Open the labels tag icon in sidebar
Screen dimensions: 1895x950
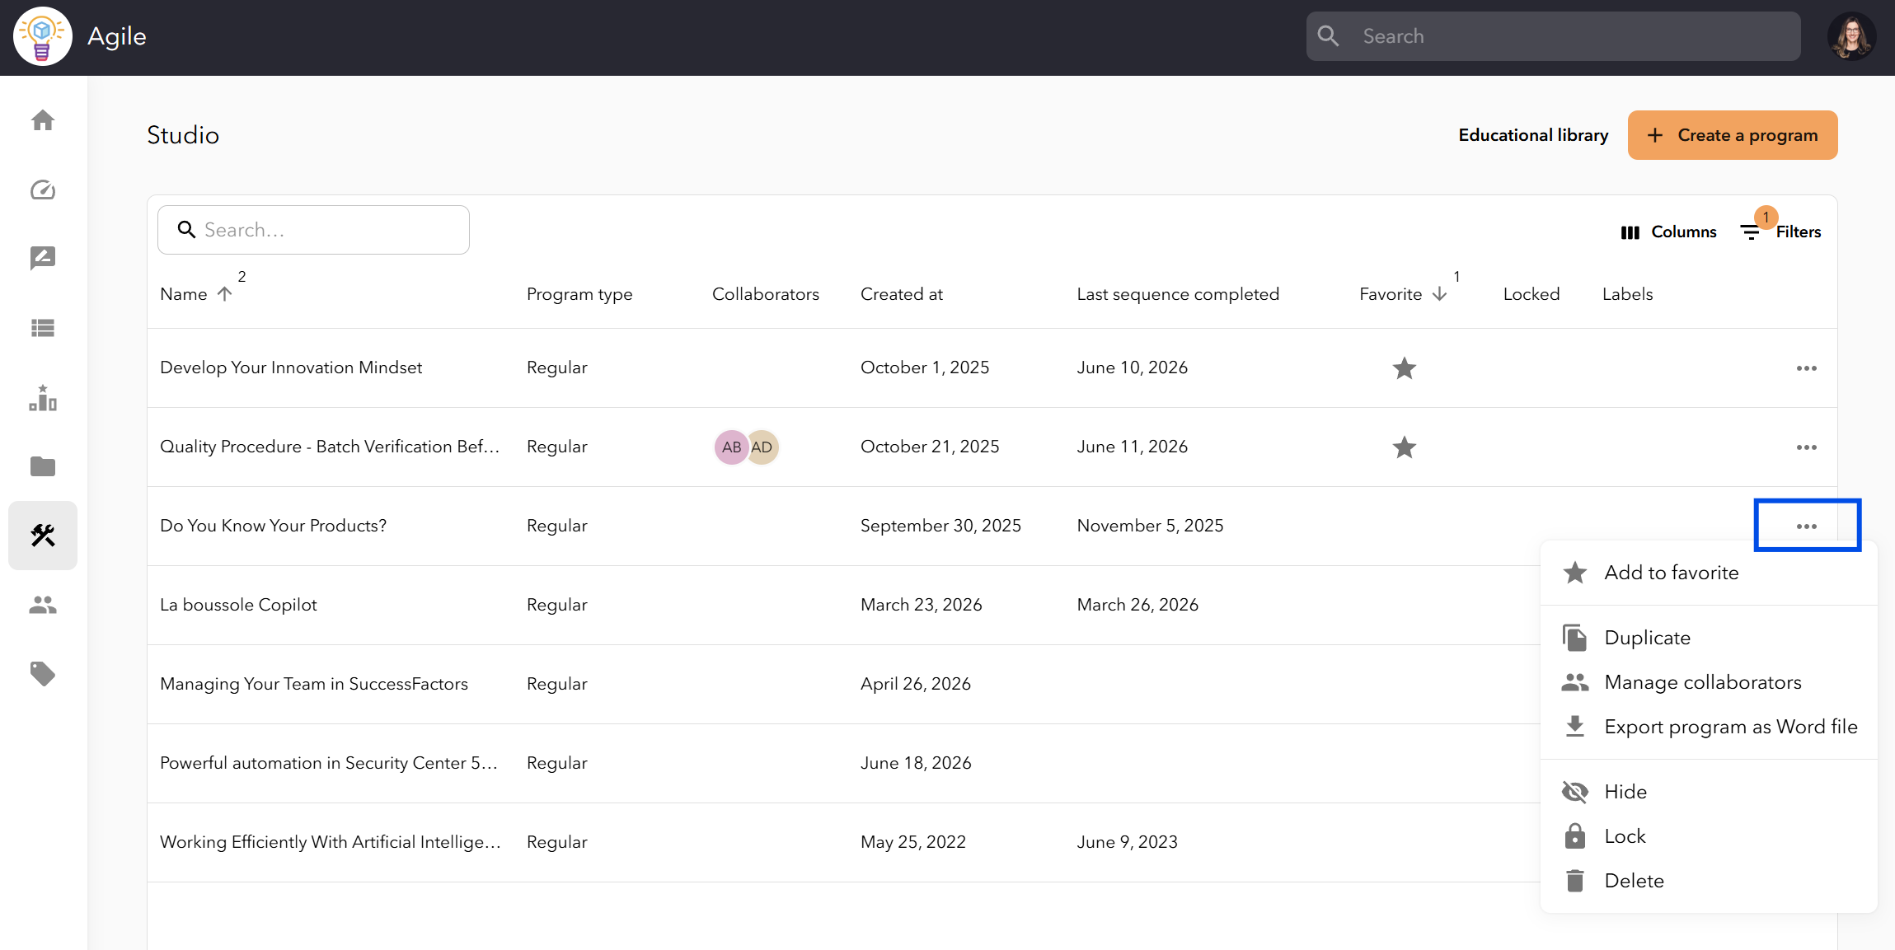(43, 674)
